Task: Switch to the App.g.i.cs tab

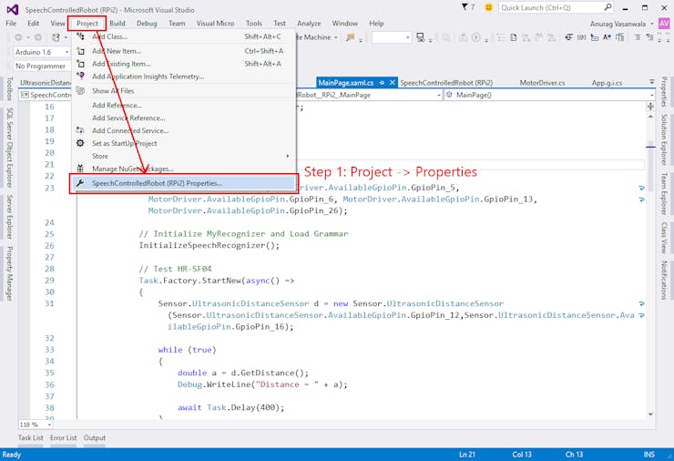Action: coord(607,83)
